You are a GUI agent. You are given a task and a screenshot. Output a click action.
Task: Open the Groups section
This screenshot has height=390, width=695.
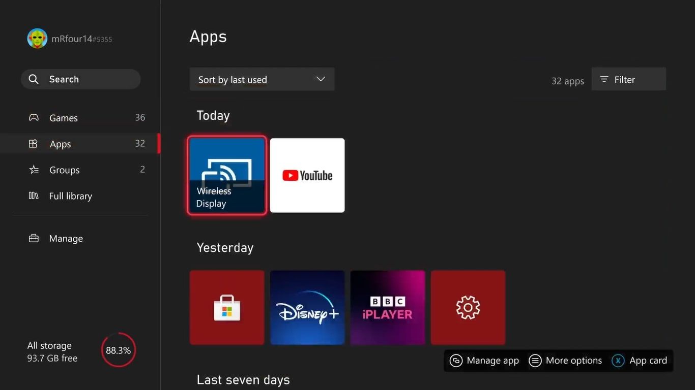[65, 170]
